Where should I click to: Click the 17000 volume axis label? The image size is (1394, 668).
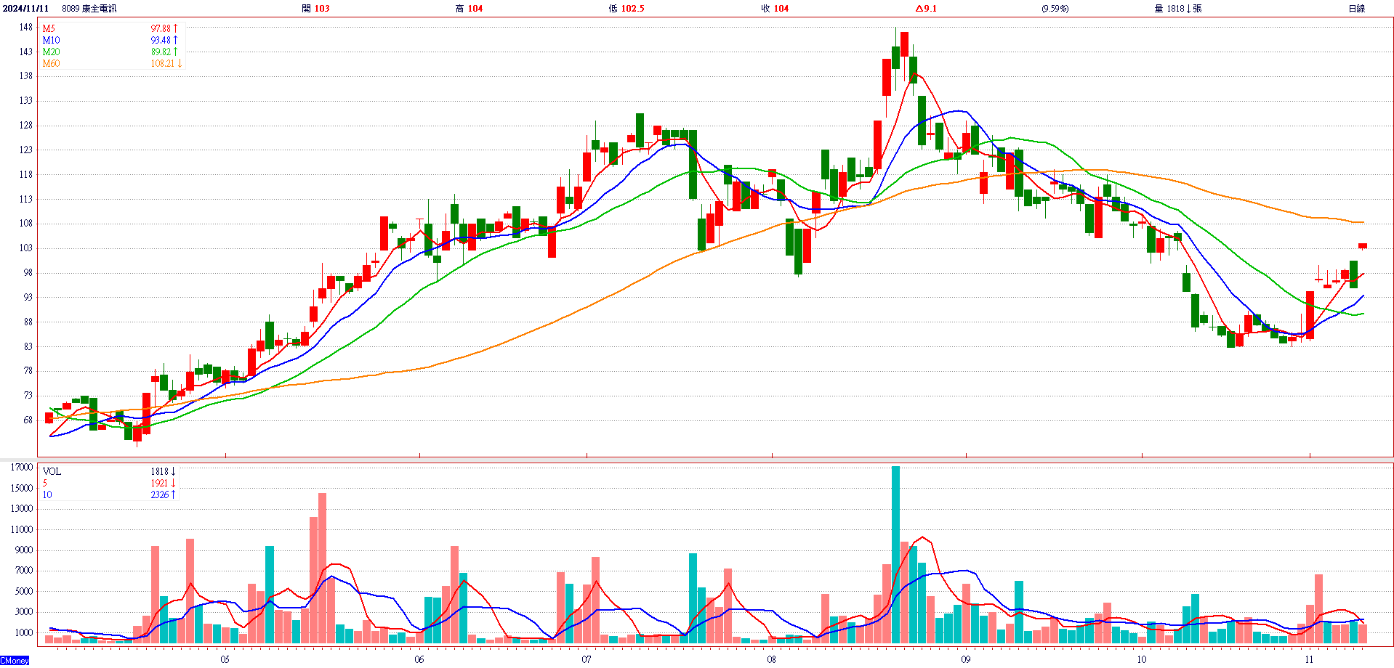click(x=22, y=468)
